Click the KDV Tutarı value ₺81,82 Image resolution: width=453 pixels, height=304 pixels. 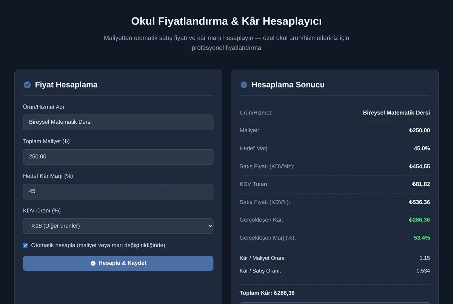(421, 184)
